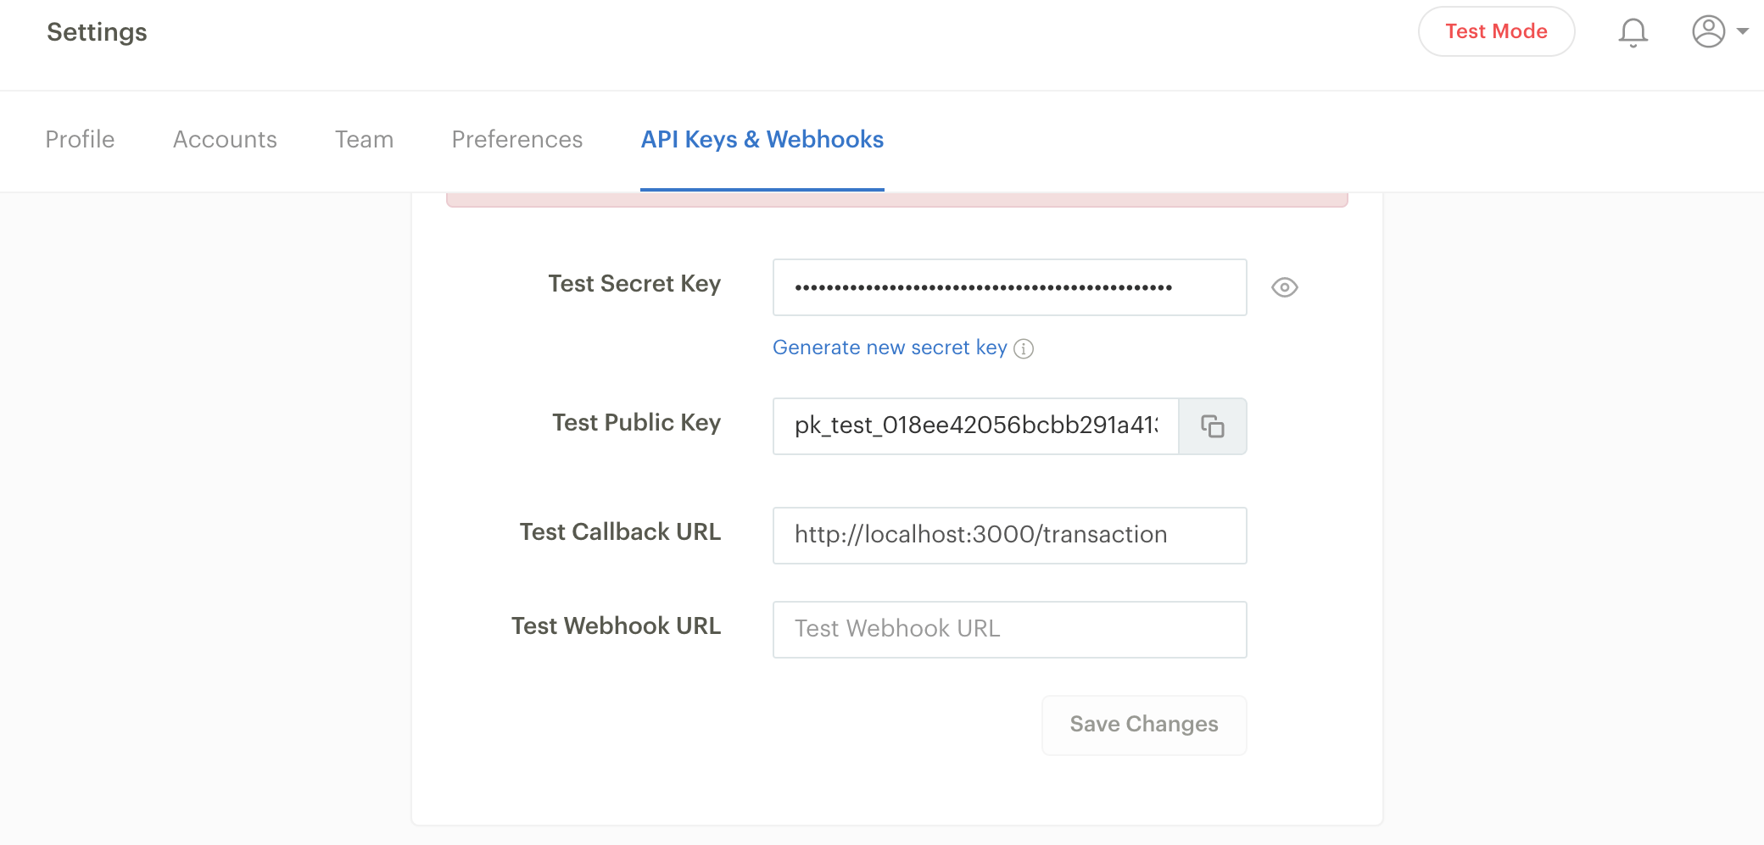Click into the Test Webhook URL field
This screenshot has height=845, width=1764.
pos(1009,629)
